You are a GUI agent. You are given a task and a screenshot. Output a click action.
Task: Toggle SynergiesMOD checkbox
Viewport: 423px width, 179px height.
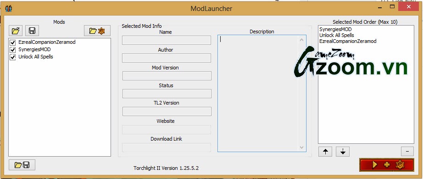(12, 50)
